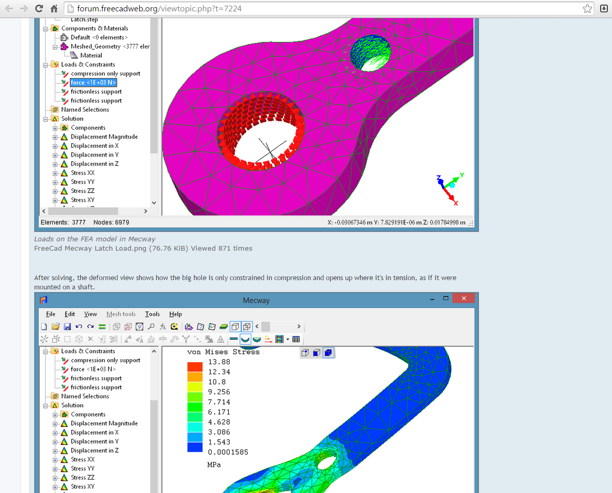Toggle the solid cube surface view button
The height and width of the screenshot is (493, 612).
(235, 327)
